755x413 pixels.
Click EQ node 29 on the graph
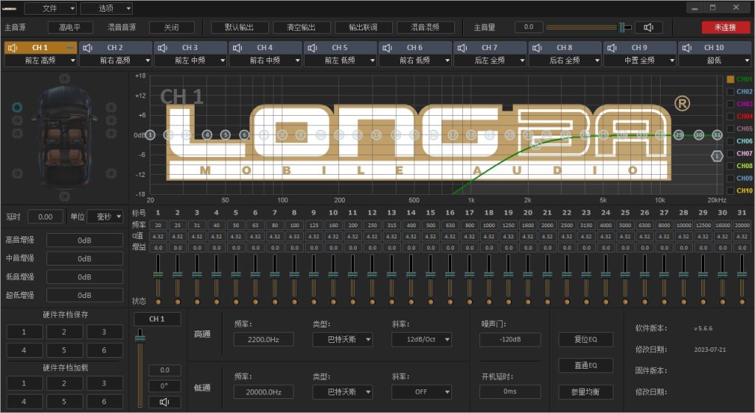(678, 135)
